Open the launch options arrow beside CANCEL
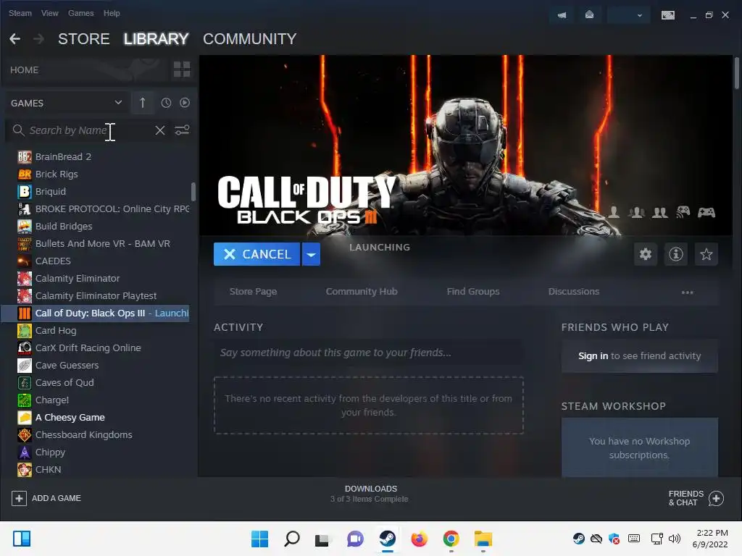This screenshot has width=742, height=556. pyautogui.click(x=311, y=254)
